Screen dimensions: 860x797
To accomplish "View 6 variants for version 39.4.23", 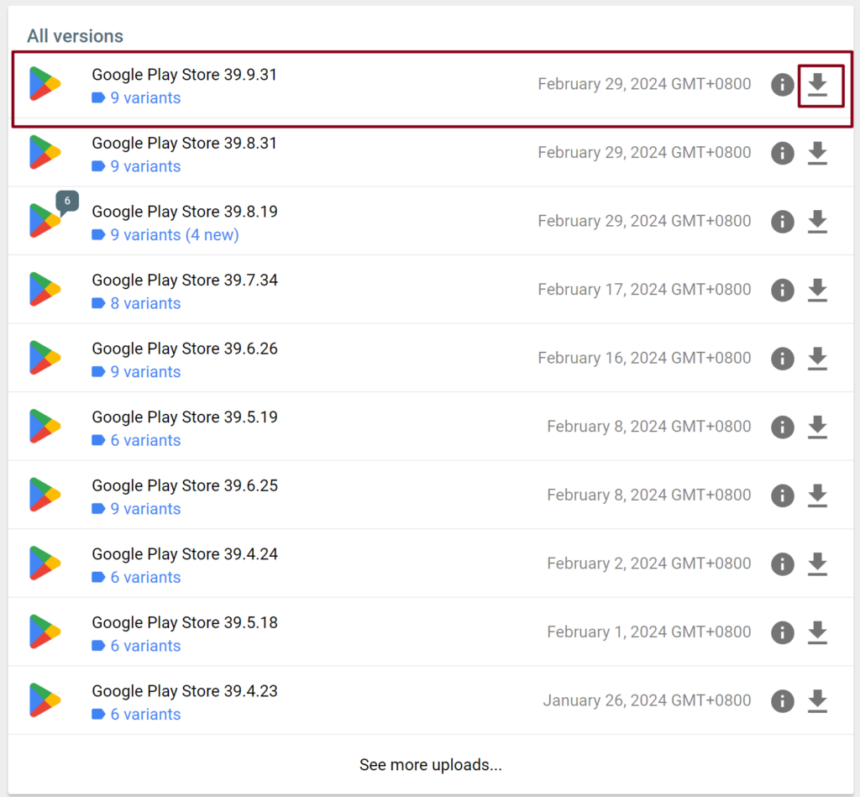I will pyautogui.click(x=144, y=715).
